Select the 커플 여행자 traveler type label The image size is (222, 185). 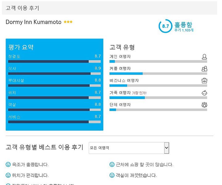coord(120,69)
